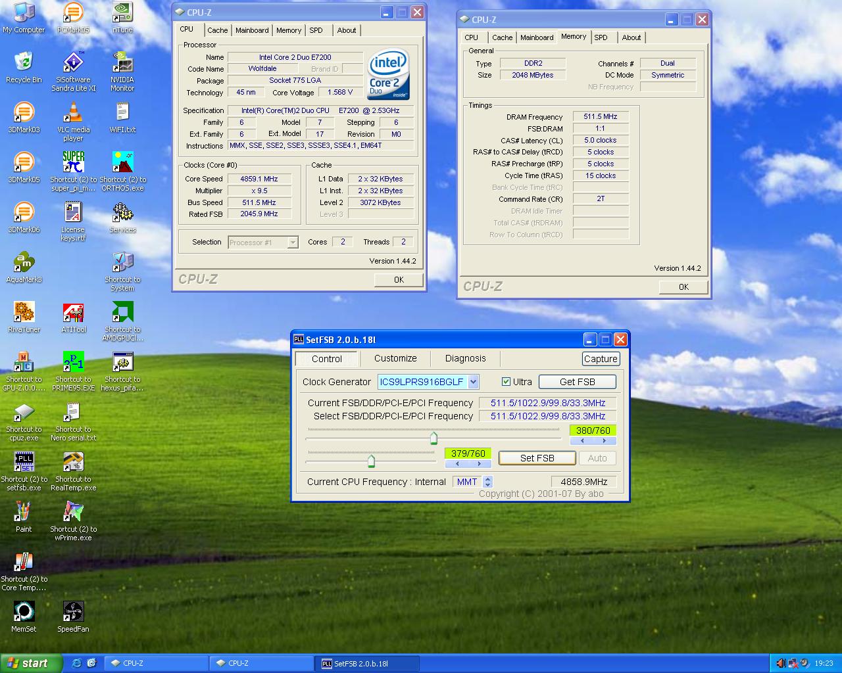The width and height of the screenshot is (842, 673).
Task: Launch nTune from the desktop
Action: pyautogui.click(x=122, y=18)
